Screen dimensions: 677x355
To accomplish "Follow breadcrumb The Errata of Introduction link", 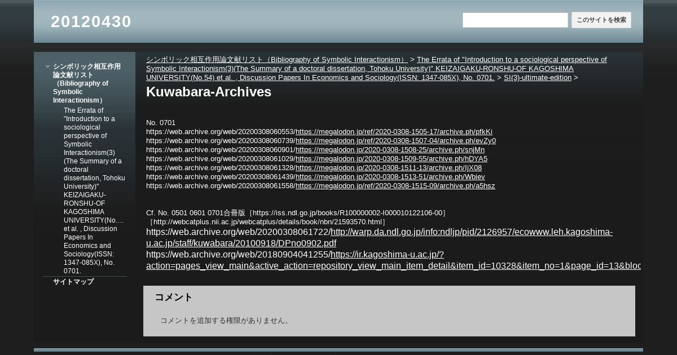I will 376,68.
